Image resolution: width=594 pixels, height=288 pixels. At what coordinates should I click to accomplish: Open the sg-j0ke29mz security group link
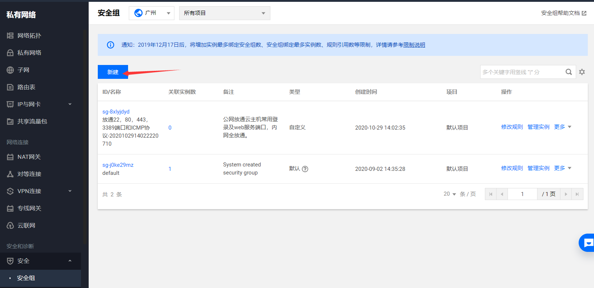(118, 165)
